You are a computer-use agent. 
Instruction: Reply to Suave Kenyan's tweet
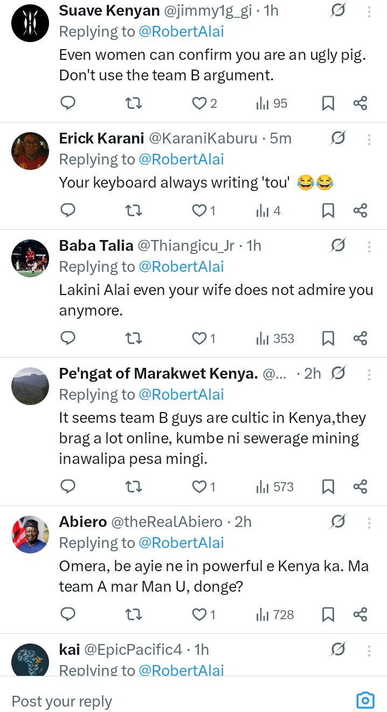point(68,103)
